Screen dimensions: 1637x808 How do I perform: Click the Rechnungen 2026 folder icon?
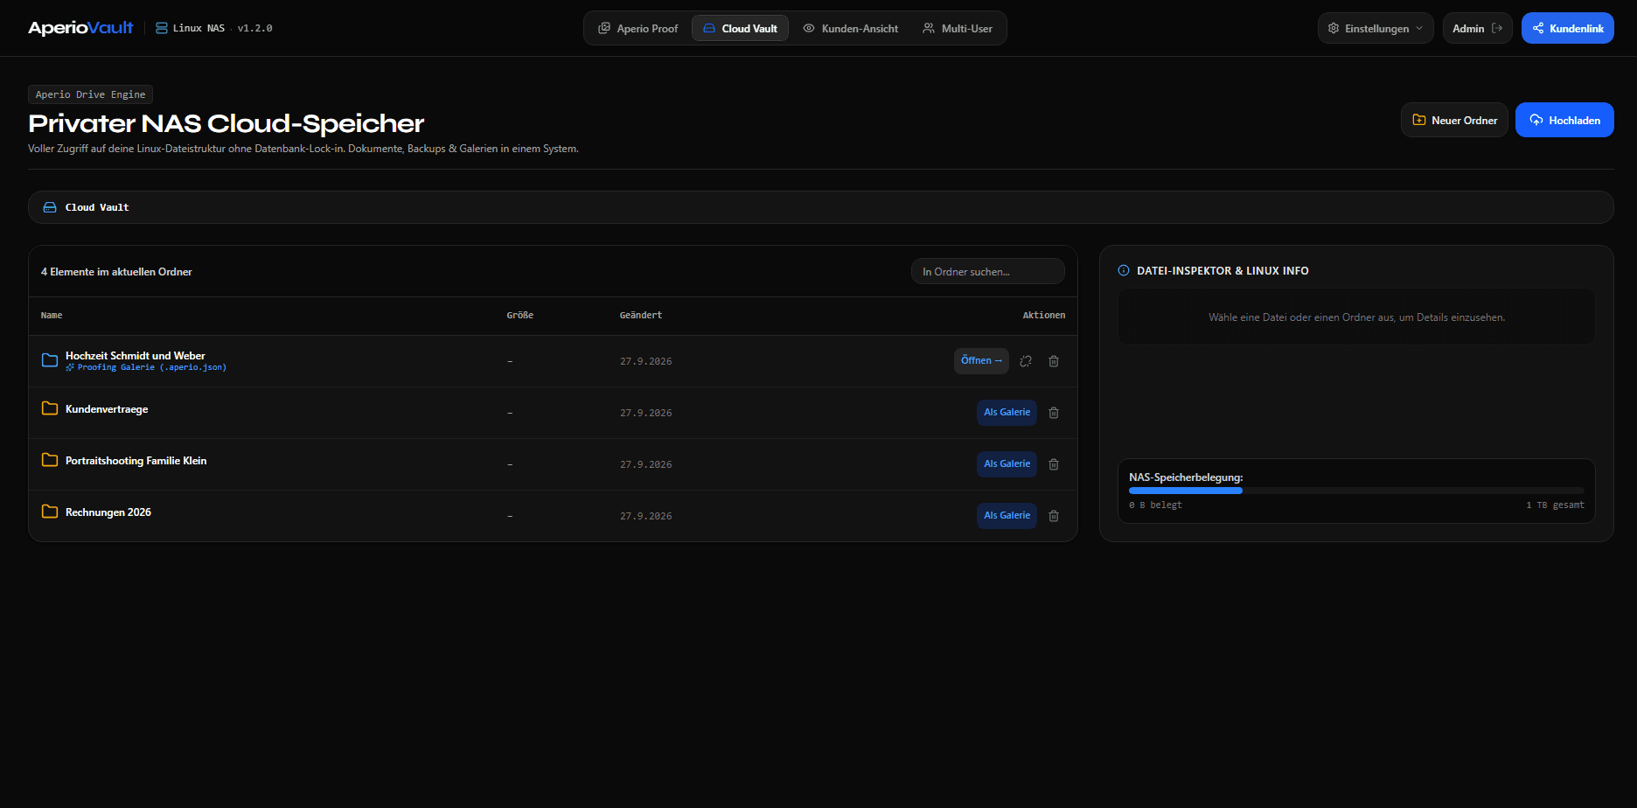tap(50, 512)
